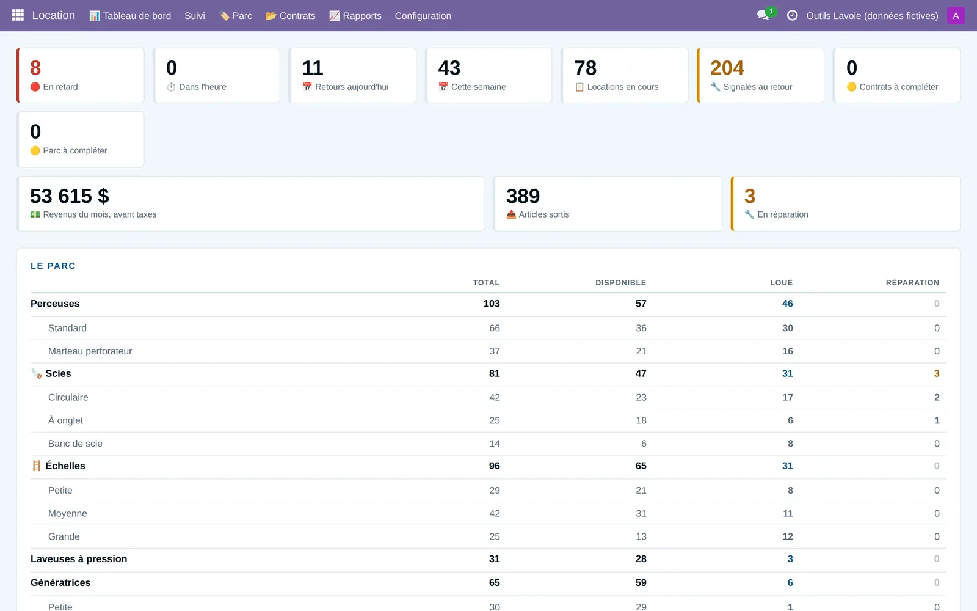Click the red dot En retard icon
This screenshot has width=977, height=611.
[35, 87]
